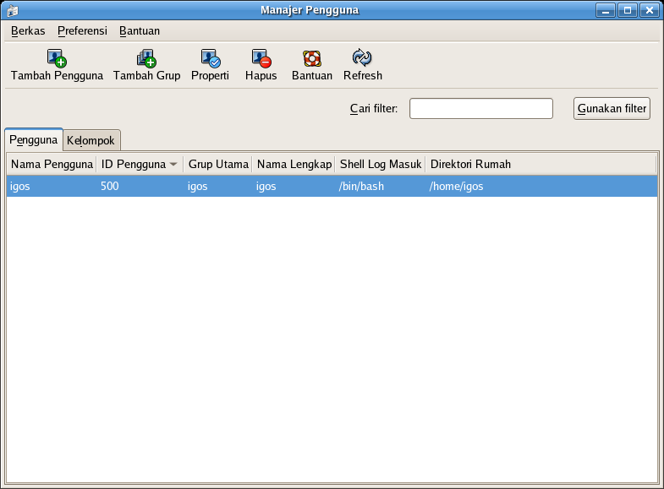
Task: Click the /home/igos directory cell
Action: coord(456,187)
